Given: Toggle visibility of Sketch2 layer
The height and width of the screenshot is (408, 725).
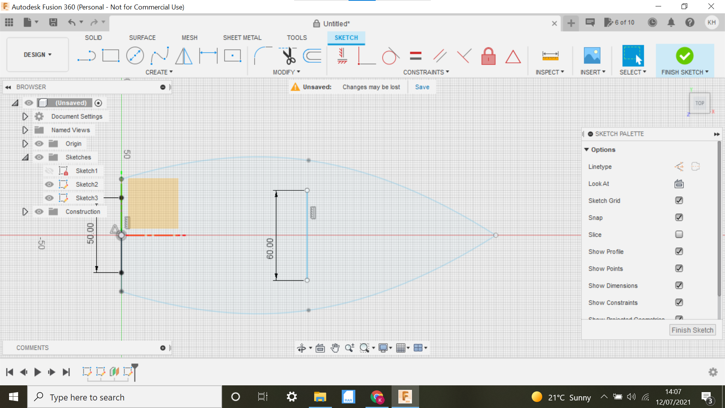Looking at the screenshot, I should pyautogui.click(x=49, y=184).
